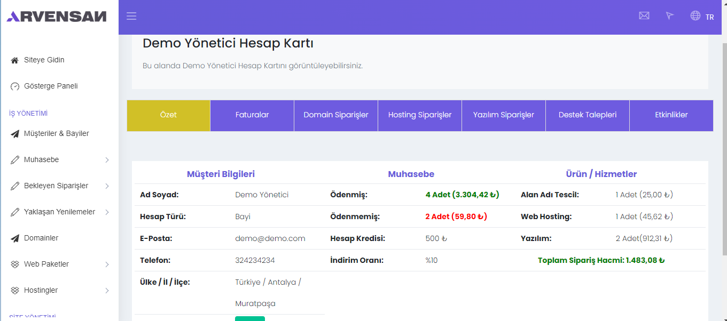Viewport: 727px width, 321px height.
Task: Expand the Yaklaşan Yenilemeler chevron
Action: 107,212
